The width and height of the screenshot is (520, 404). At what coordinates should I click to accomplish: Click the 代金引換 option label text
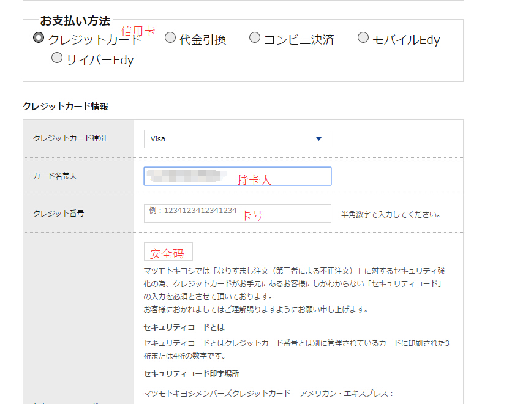[203, 40]
